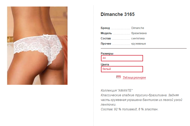Click the Прочее label
Image resolution: width=190 pixels, height=126 pixels.
point(106,44)
